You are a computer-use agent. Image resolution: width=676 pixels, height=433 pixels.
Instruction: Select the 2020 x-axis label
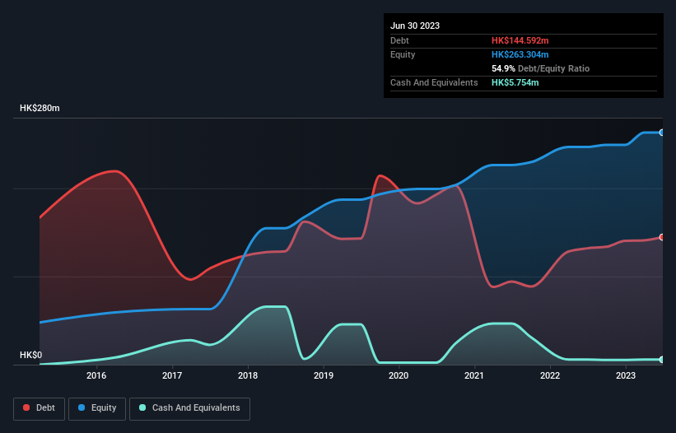tap(399, 375)
